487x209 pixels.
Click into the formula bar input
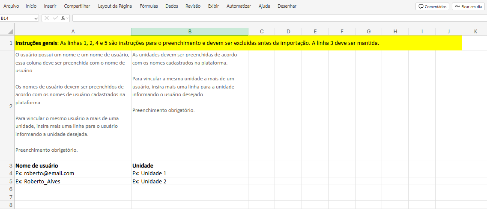[280, 18]
